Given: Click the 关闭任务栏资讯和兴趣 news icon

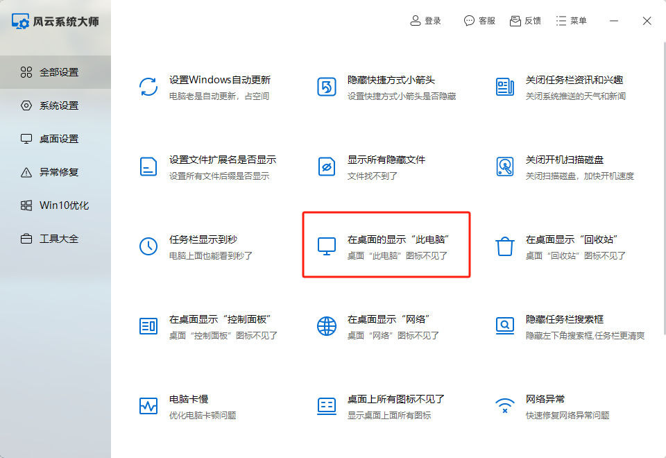Looking at the screenshot, I should (x=504, y=87).
